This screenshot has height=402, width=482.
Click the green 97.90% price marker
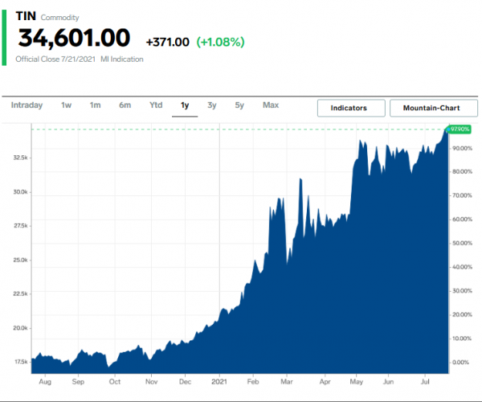460,129
